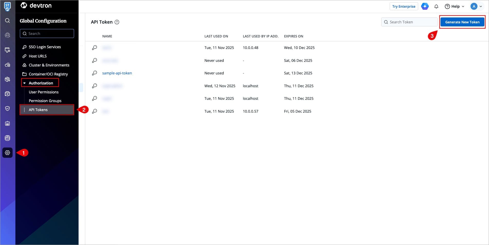Go to Cluster & Environments
Image resolution: width=489 pixels, height=245 pixels.
[x=49, y=65]
